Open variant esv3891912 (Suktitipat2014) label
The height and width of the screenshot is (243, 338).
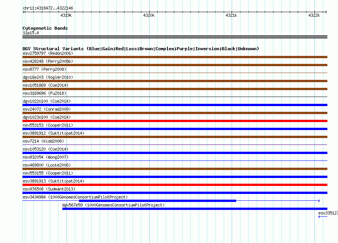54,133
